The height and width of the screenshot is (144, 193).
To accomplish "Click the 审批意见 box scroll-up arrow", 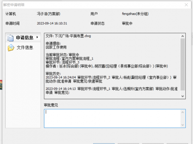I will [183, 112].
